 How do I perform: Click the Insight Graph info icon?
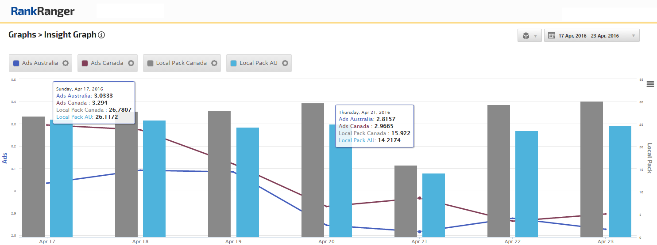(x=101, y=35)
